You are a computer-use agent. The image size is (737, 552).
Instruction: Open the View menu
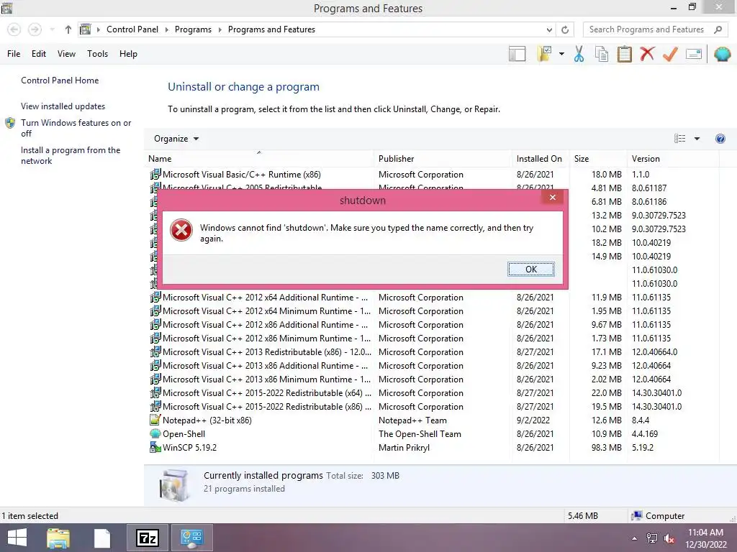66,53
